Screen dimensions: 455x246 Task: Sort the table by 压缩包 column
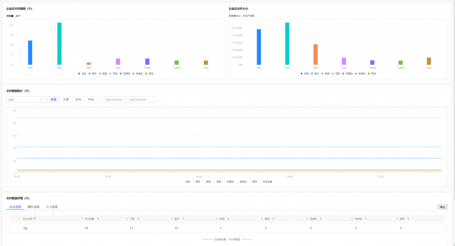click(321, 219)
